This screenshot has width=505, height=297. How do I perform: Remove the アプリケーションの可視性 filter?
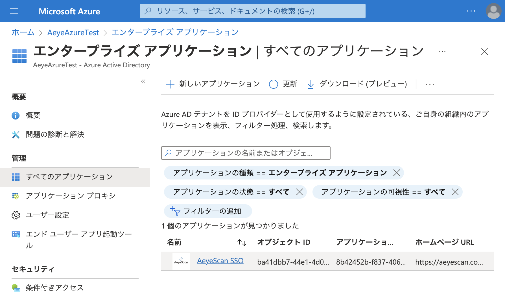[455, 192]
